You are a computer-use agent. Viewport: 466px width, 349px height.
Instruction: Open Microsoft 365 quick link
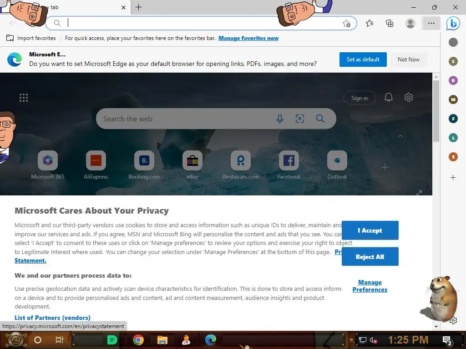click(47, 165)
